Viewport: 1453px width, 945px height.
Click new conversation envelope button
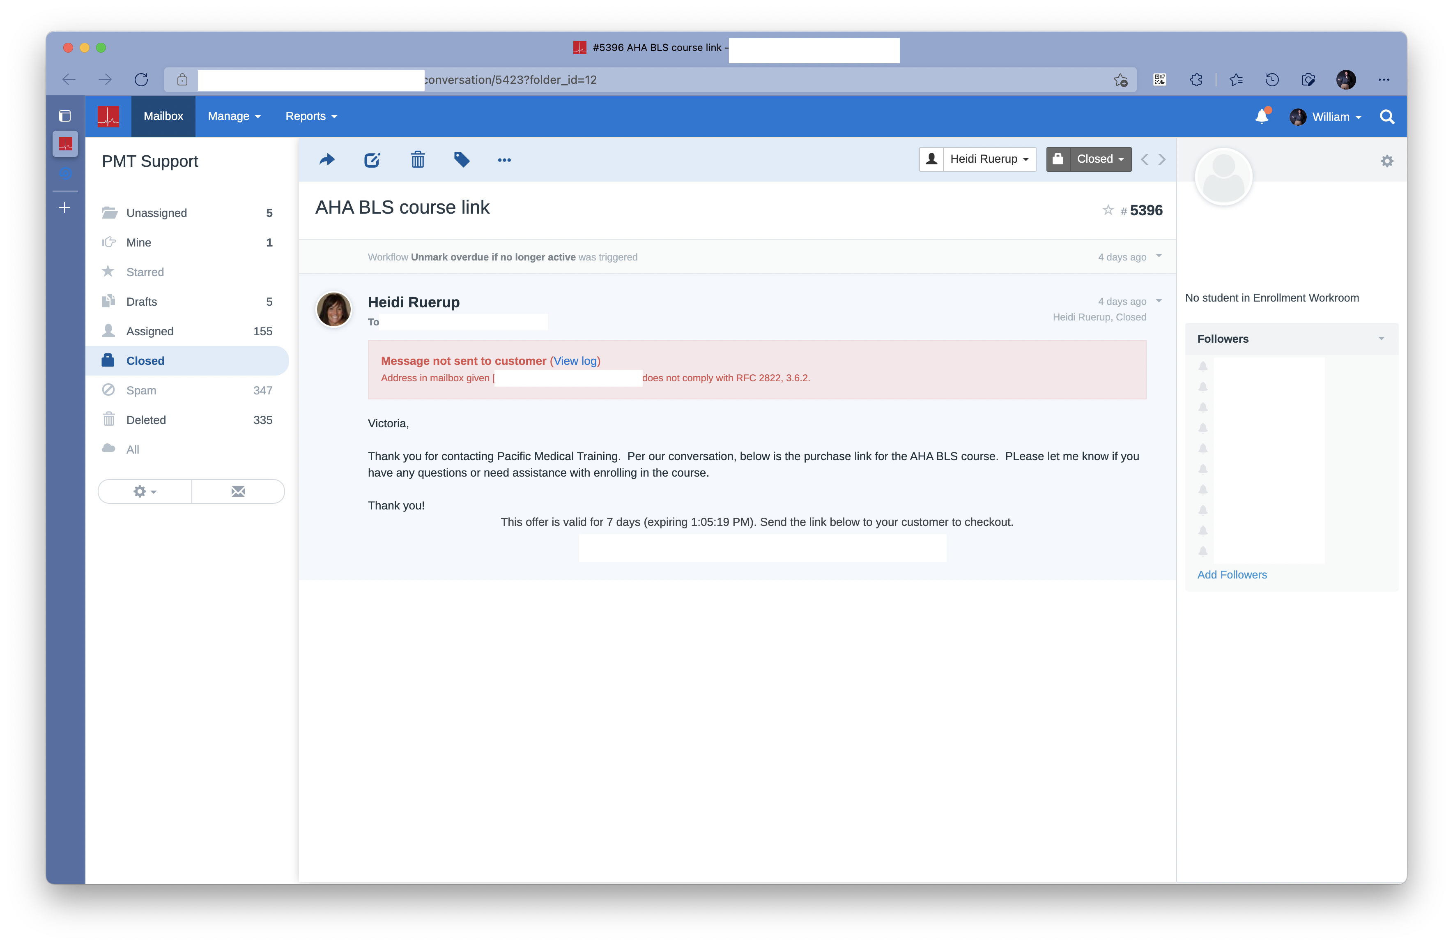coord(238,491)
